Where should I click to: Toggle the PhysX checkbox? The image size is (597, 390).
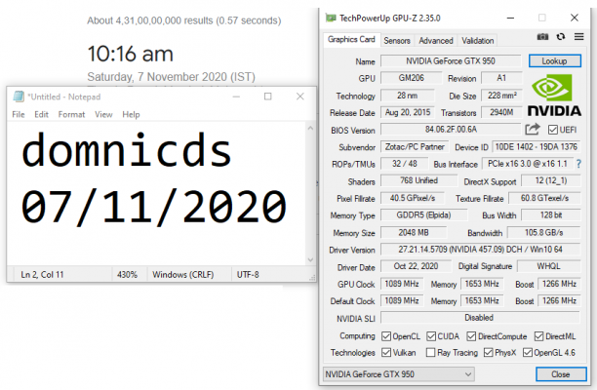pyautogui.click(x=488, y=353)
